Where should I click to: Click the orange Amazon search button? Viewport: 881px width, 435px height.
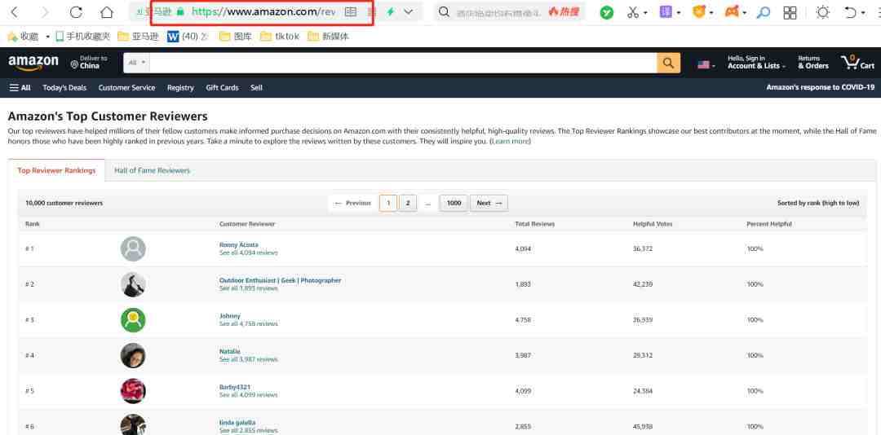point(668,63)
